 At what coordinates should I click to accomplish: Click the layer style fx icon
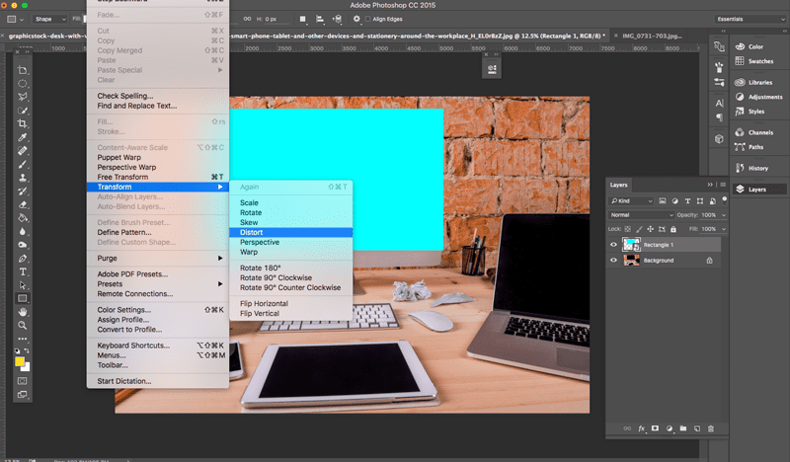tap(641, 428)
